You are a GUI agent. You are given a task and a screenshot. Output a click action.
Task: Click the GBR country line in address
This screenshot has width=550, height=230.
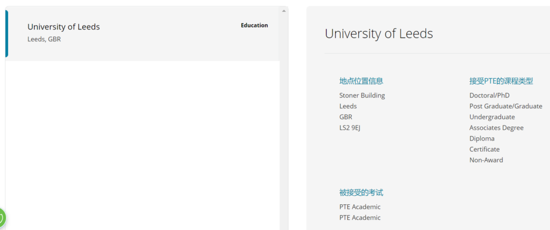(346, 117)
